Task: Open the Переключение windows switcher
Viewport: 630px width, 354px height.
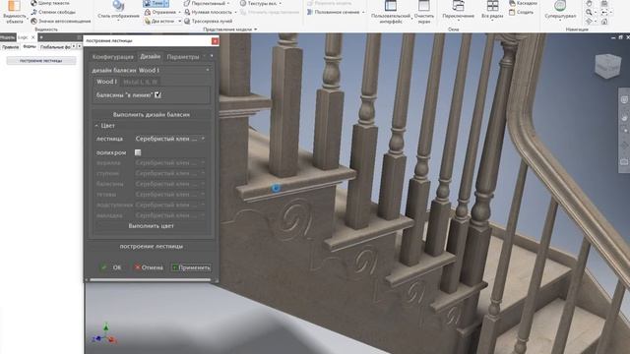Action: pyautogui.click(x=458, y=11)
